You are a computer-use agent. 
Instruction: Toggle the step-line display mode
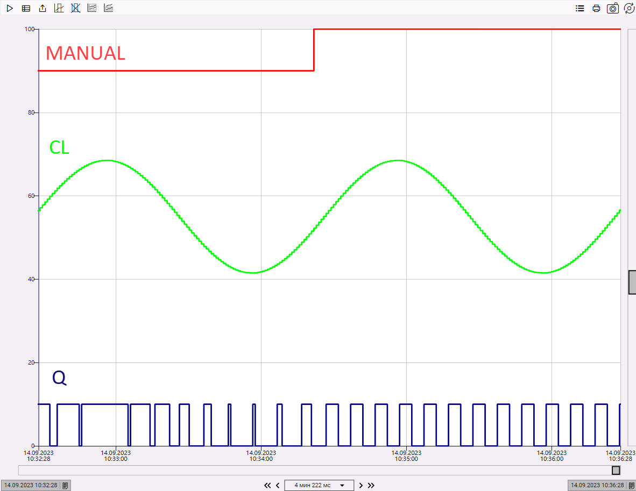(59, 8)
